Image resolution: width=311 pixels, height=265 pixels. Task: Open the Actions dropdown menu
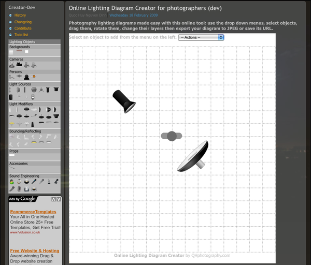[x=201, y=37]
